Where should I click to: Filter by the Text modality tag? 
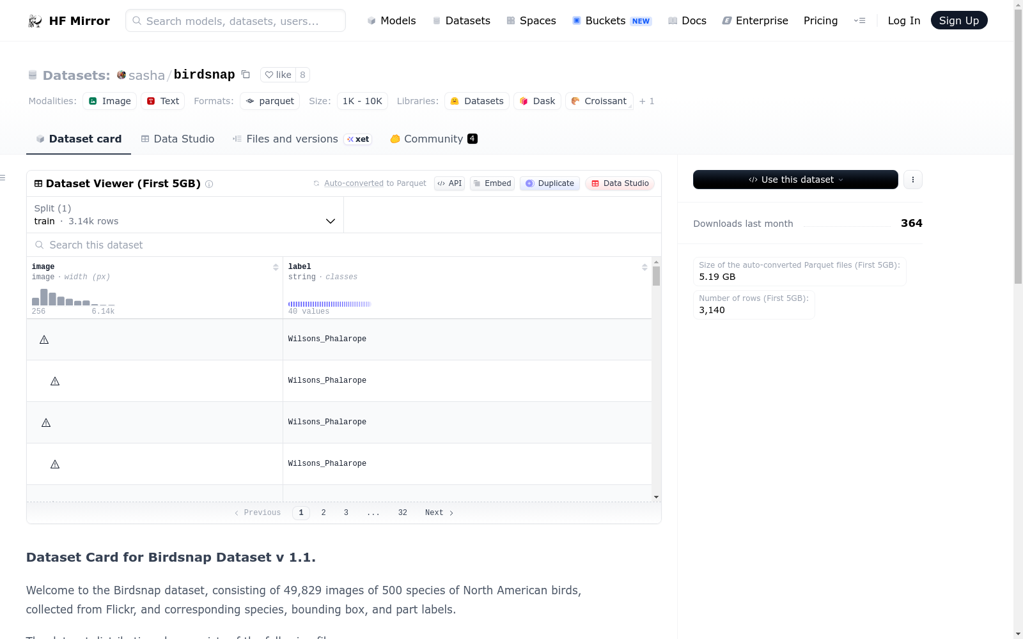[163, 101]
